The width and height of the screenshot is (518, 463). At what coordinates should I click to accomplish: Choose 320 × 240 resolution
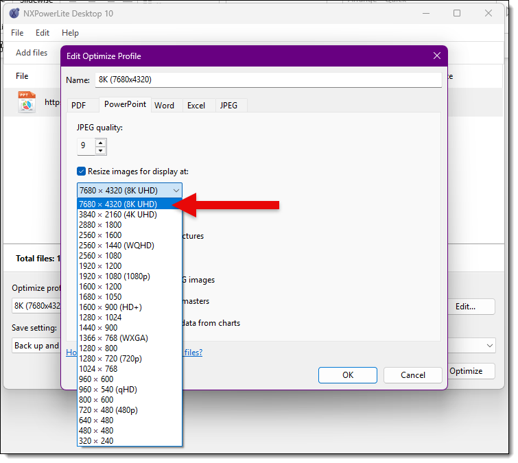coord(130,441)
